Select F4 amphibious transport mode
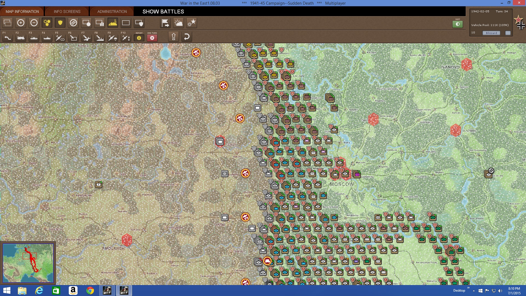This screenshot has width=526, height=296. (x=47, y=38)
